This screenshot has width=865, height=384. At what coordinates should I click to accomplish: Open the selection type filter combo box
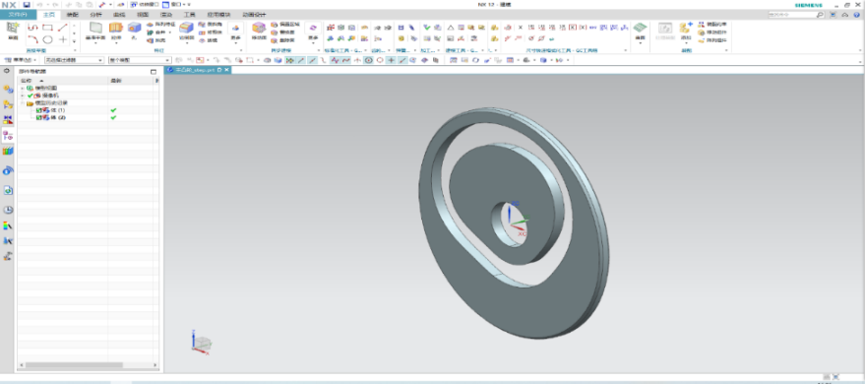[x=74, y=60]
